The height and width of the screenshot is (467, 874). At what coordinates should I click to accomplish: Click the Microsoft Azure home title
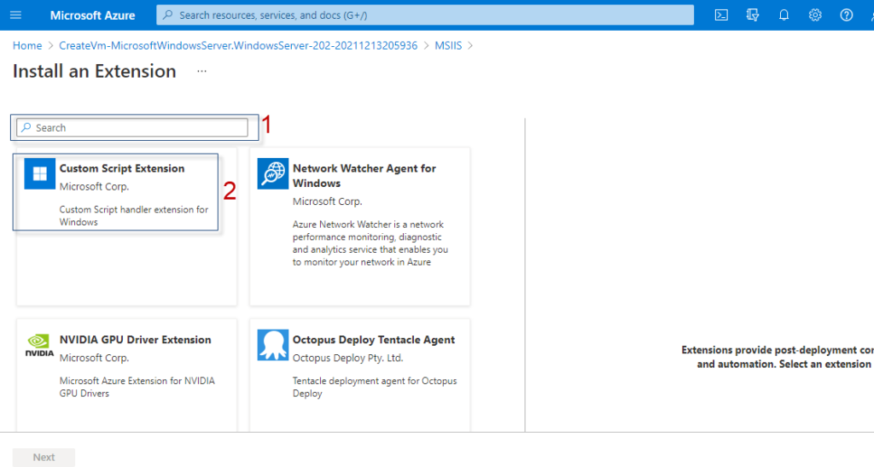coord(92,15)
